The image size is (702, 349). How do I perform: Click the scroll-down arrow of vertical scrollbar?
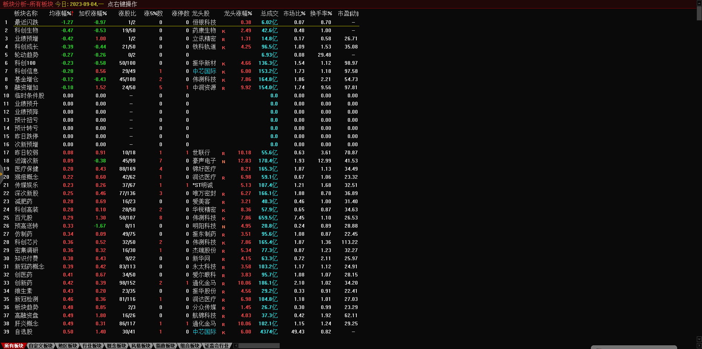pyautogui.click(x=699, y=339)
